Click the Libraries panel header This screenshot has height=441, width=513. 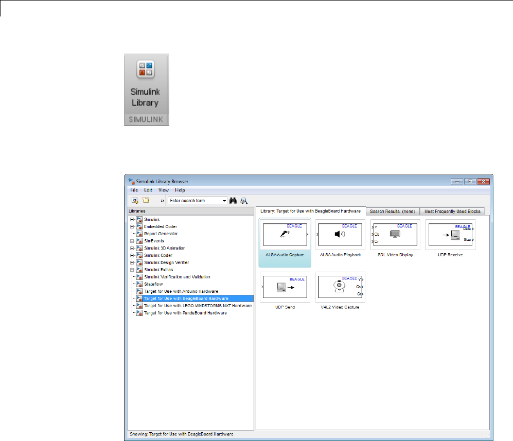191,211
